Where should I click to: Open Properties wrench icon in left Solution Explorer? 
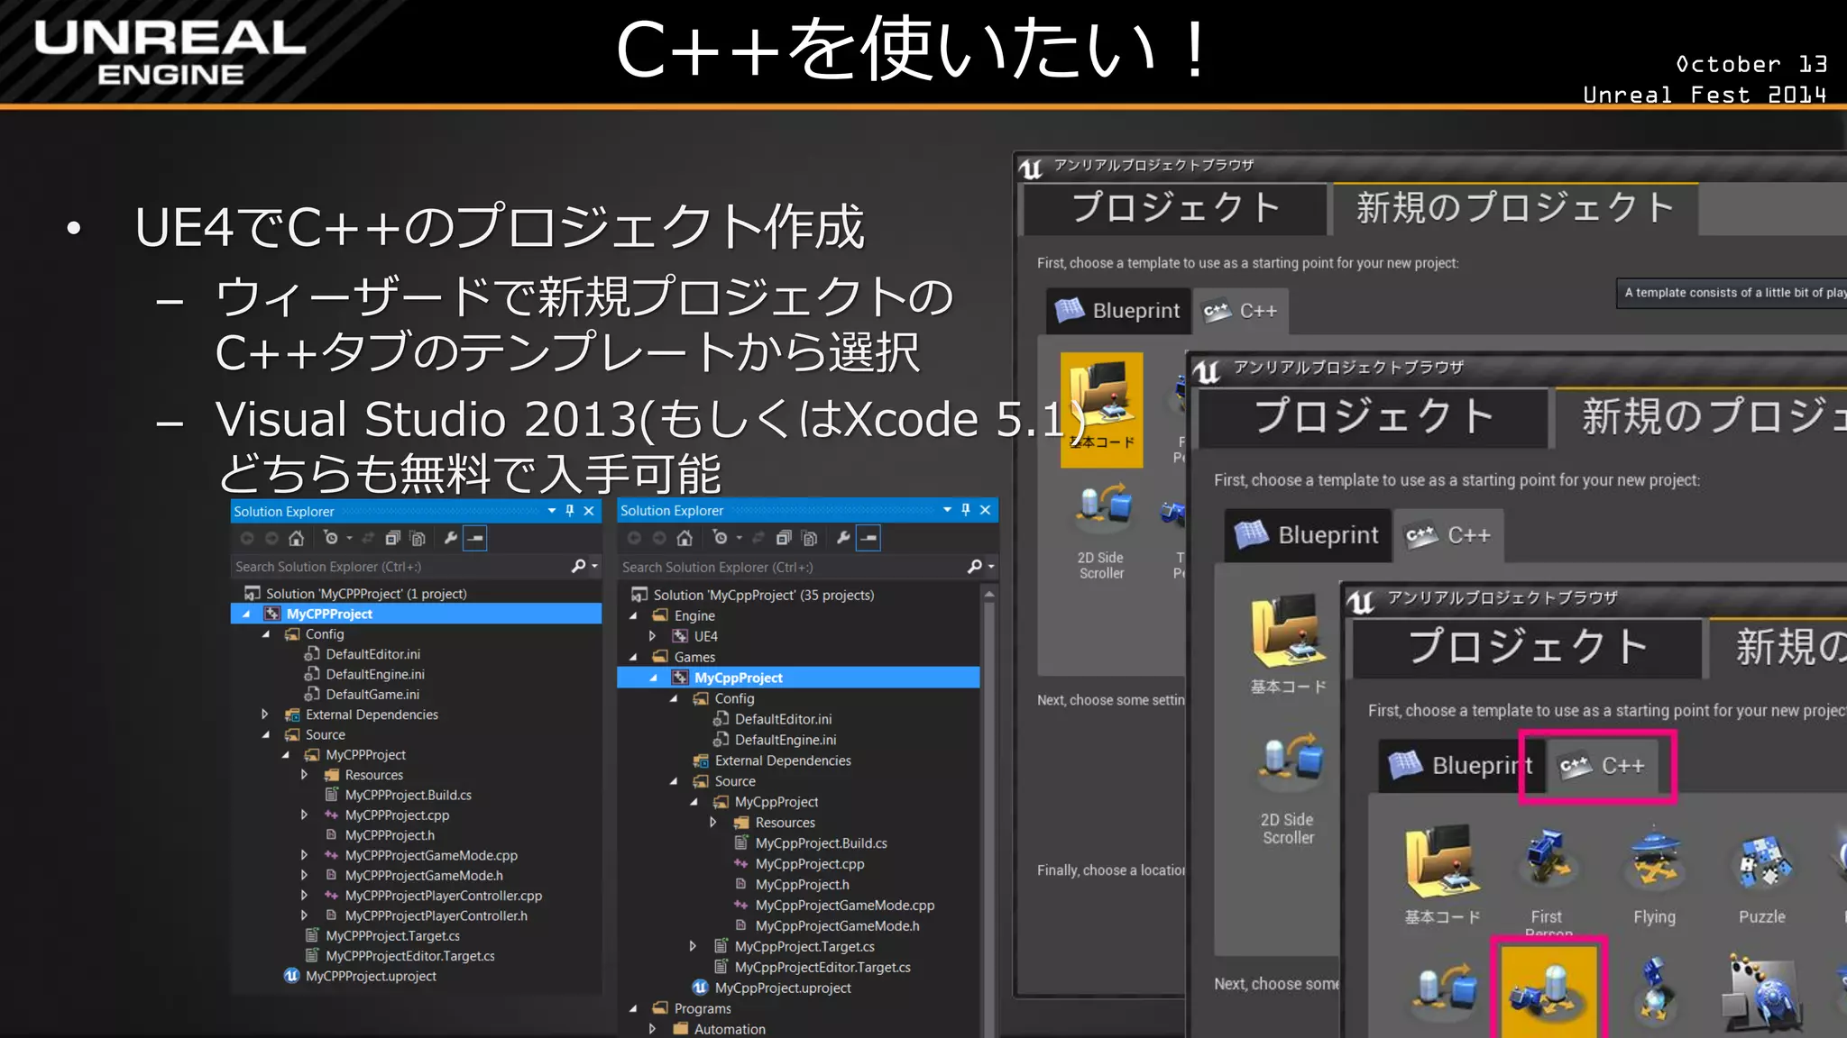451,538
